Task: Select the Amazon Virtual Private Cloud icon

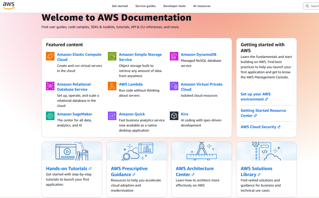Action: pos(174,86)
